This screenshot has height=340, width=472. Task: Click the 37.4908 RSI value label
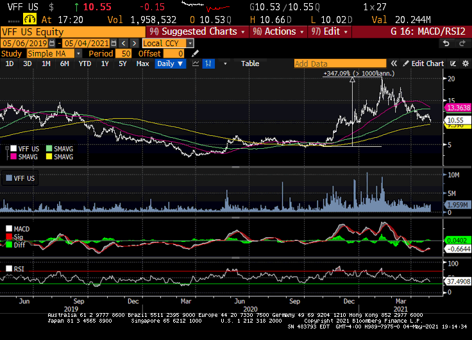[x=457, y=282]
